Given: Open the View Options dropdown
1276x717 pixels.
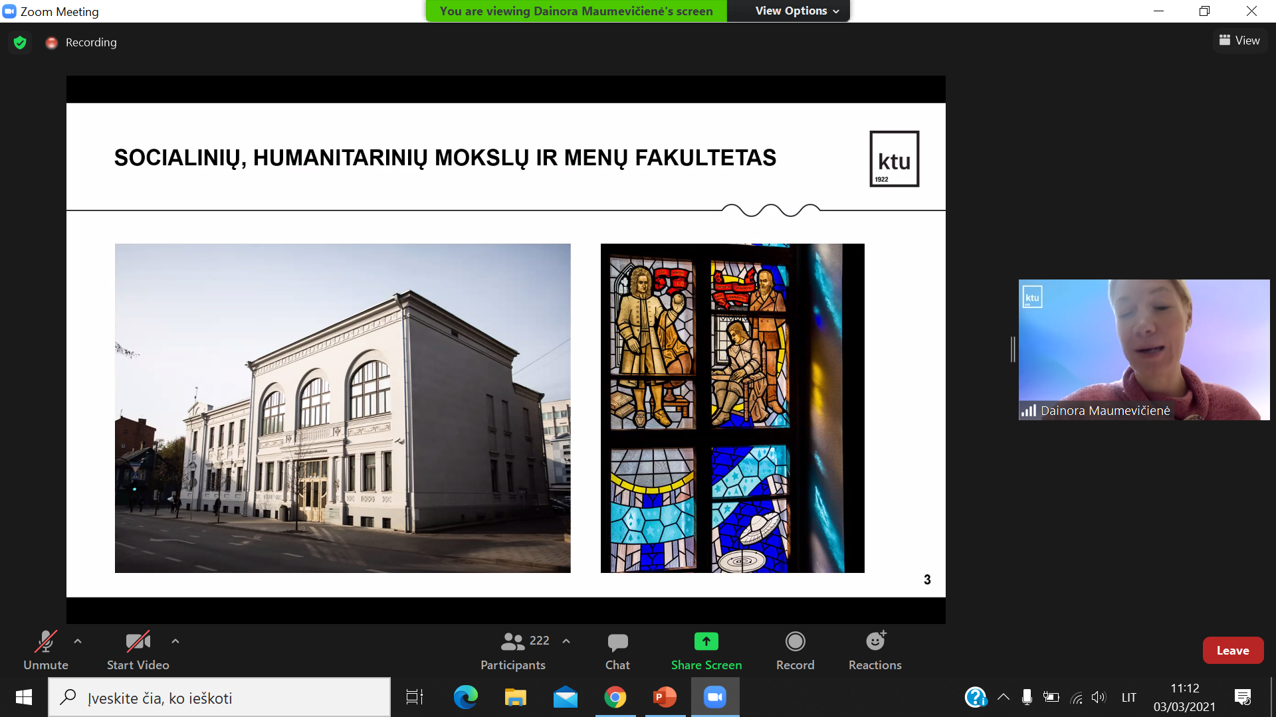Looking at the screenshot, I should 797,11.
